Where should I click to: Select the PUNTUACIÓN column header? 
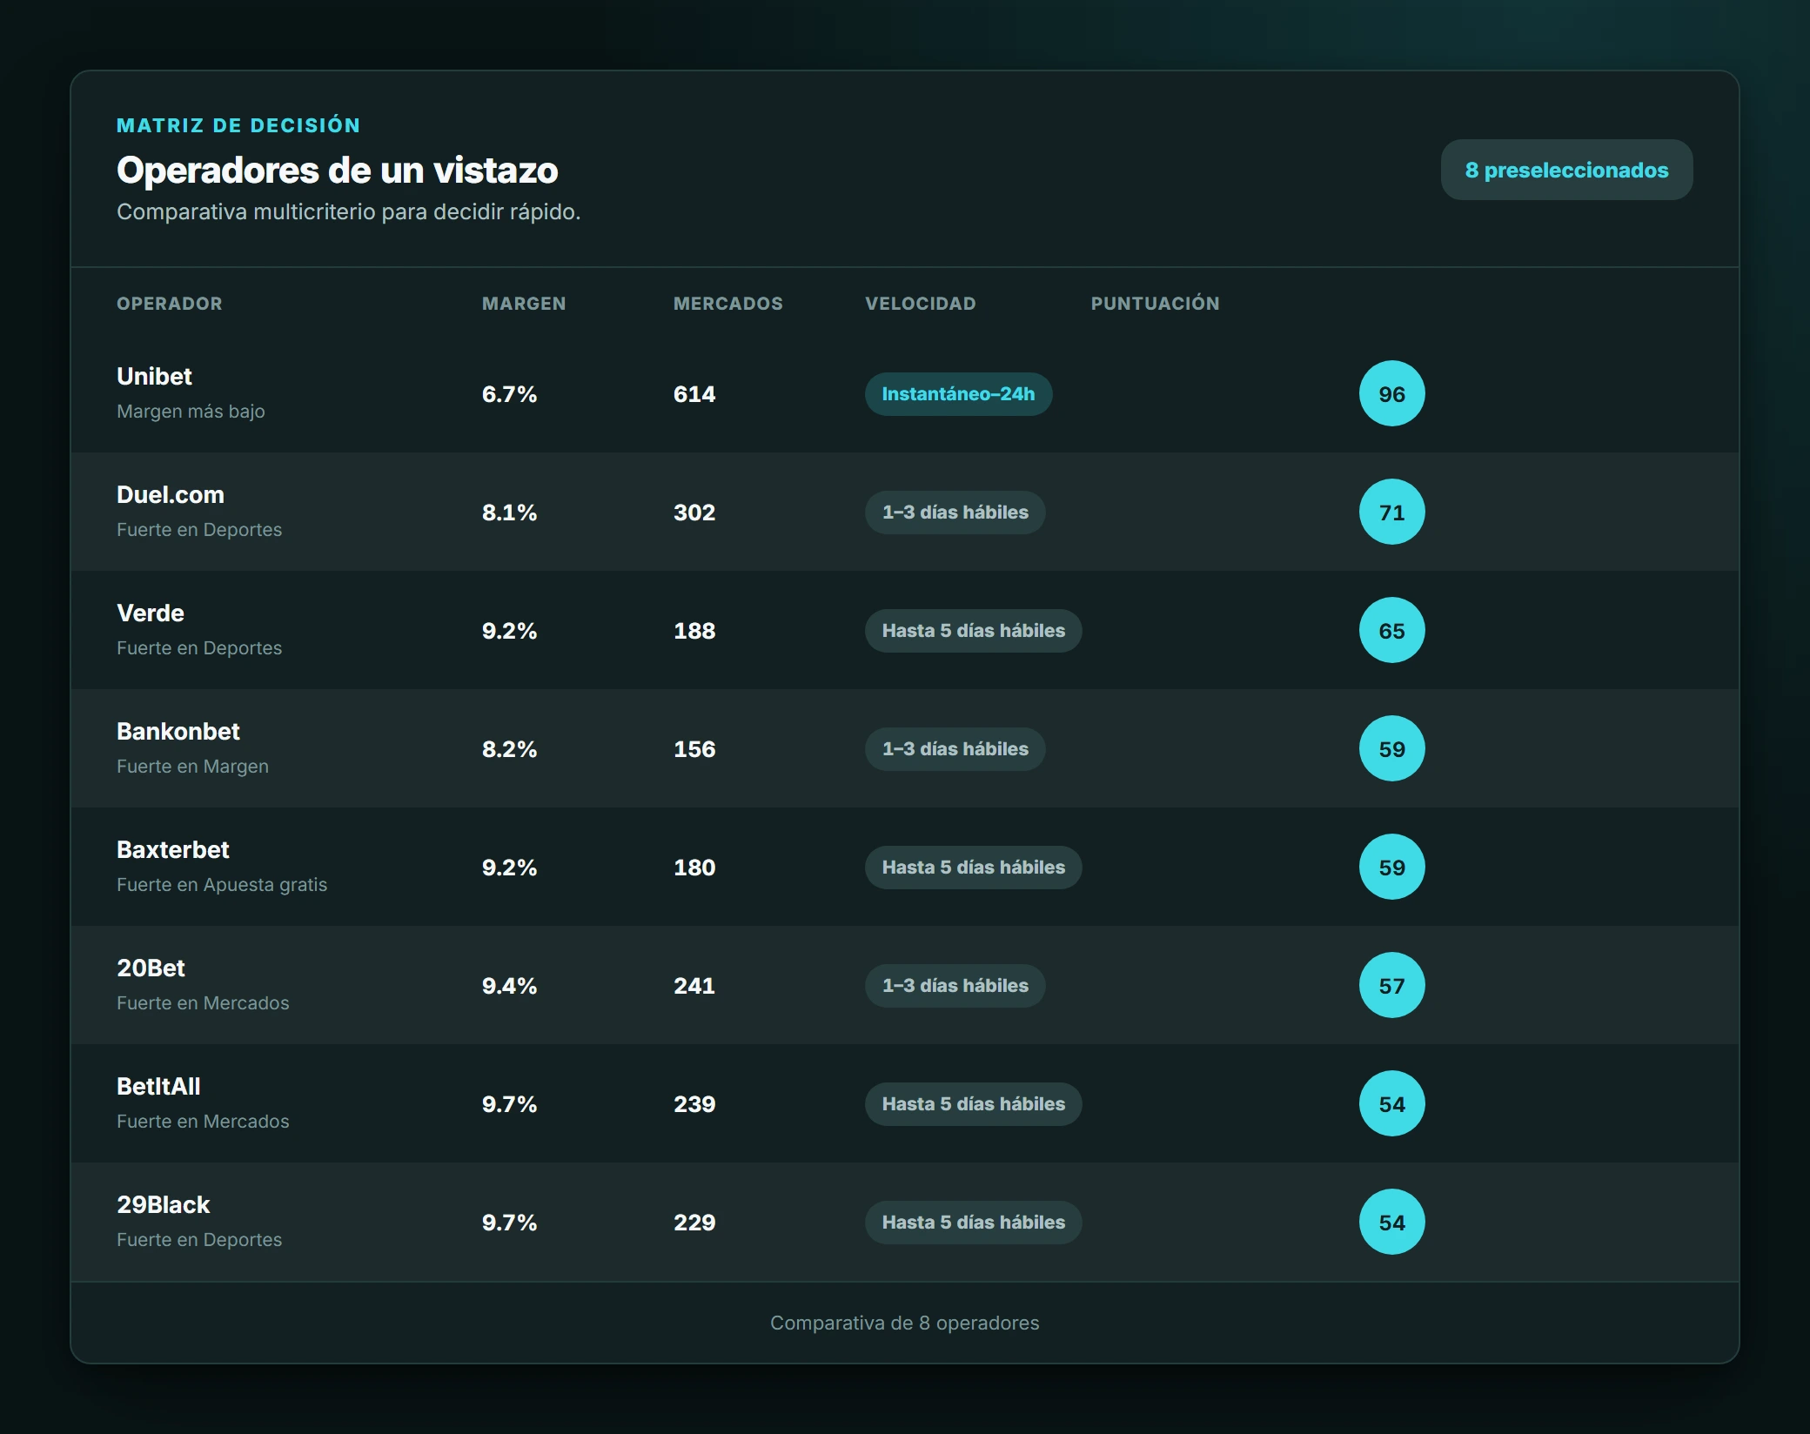coord(1155,304)
